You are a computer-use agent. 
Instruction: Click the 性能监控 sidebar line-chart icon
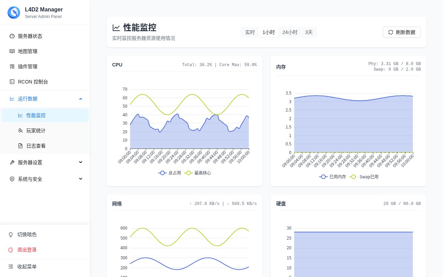tap(20, 115)
